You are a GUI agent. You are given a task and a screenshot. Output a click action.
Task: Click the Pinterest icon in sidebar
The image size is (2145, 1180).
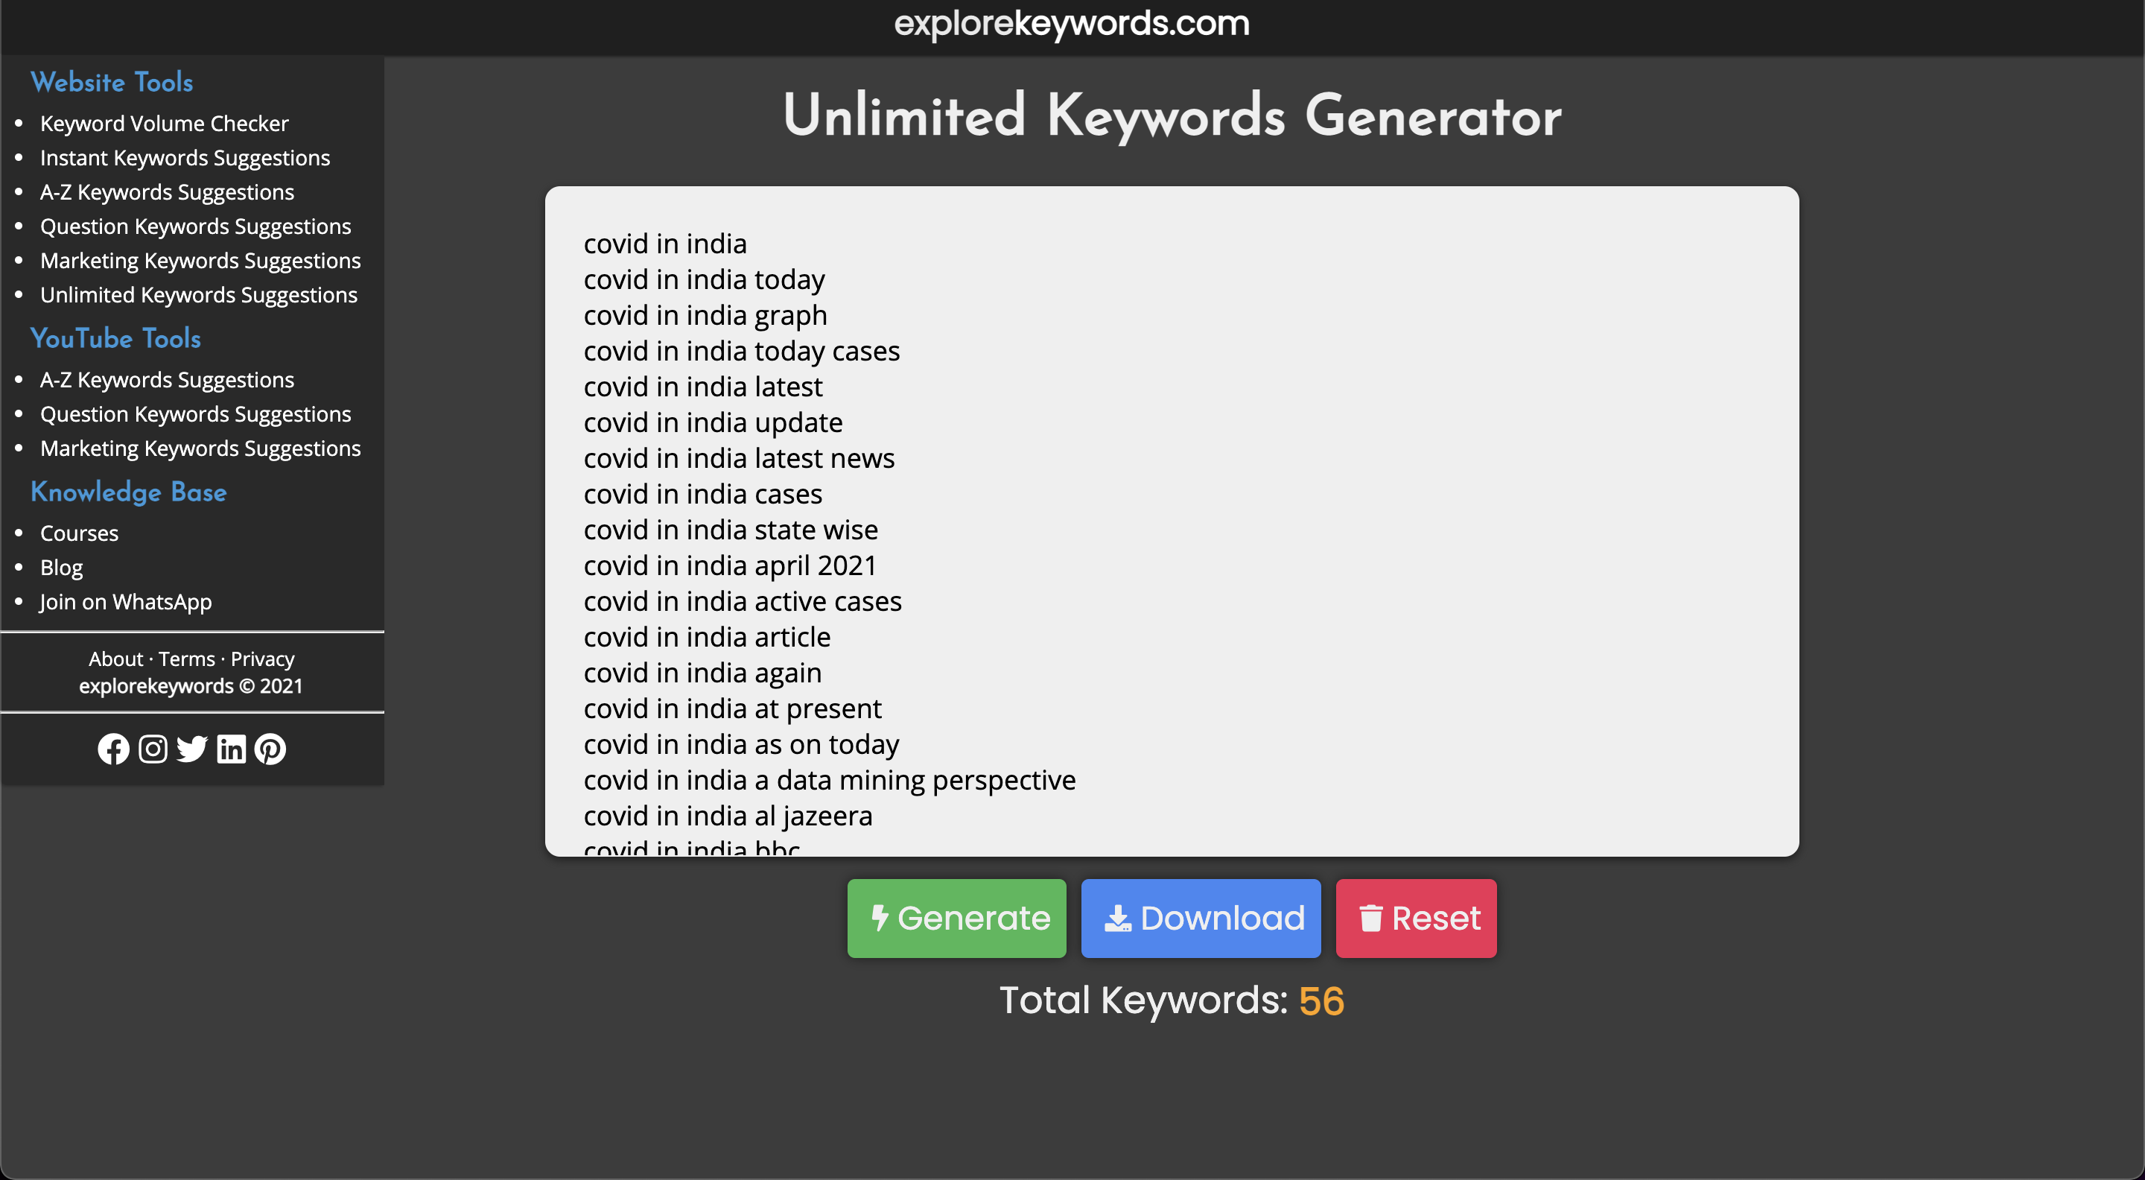click(269, 749)
